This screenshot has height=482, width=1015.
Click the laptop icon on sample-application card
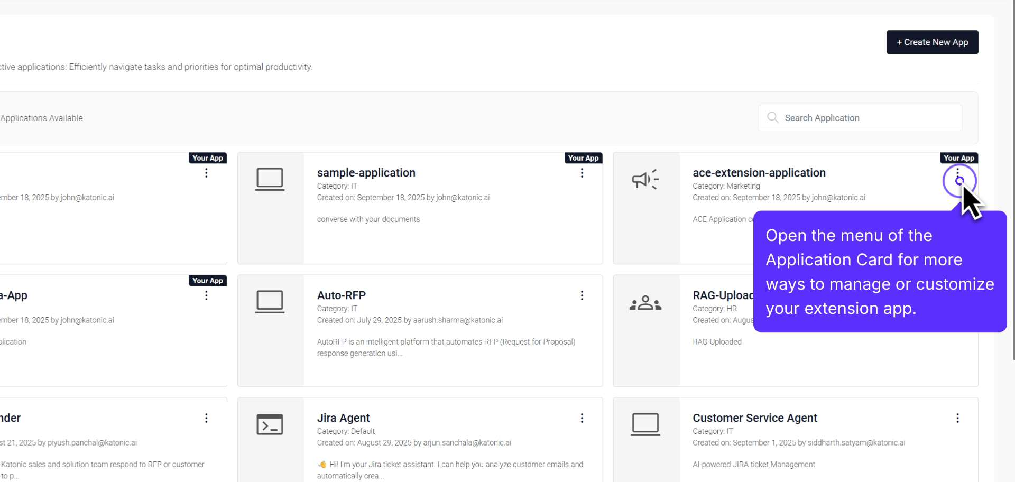(270, 179)
